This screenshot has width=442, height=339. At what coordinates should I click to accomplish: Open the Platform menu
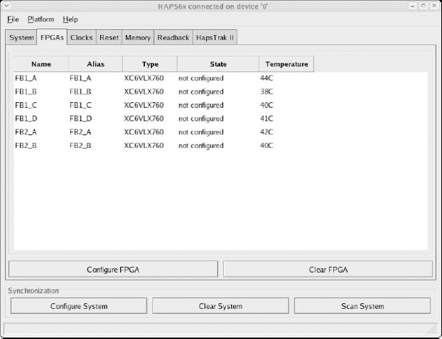pos(41,19)
